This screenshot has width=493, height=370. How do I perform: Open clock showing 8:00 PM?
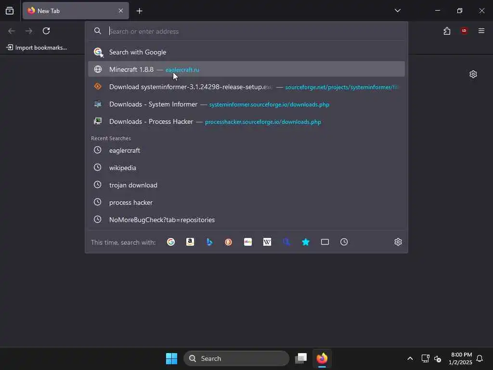pyautogui.click(x=460, y=358)
